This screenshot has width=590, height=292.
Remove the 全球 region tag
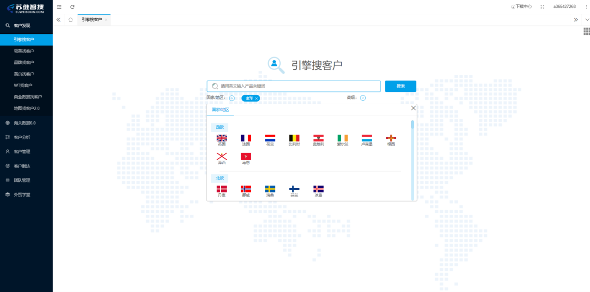257,98
